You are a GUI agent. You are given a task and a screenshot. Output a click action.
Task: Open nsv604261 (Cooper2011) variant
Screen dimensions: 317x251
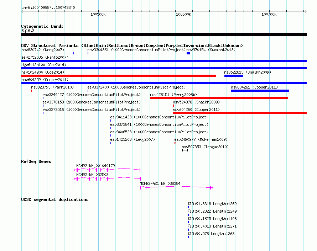[254, 87]
